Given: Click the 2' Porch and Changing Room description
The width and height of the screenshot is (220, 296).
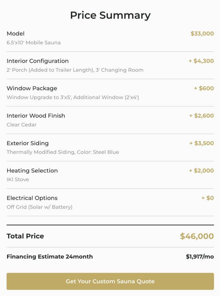Looking at the screenshot, I should click(75, 70).
